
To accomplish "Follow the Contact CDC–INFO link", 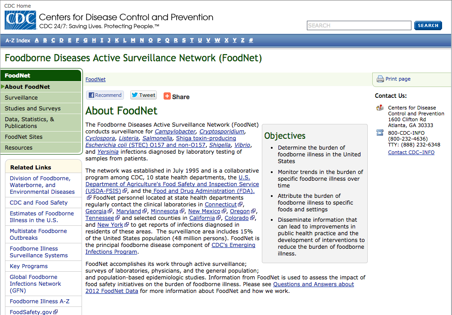I will click(411, 152).
